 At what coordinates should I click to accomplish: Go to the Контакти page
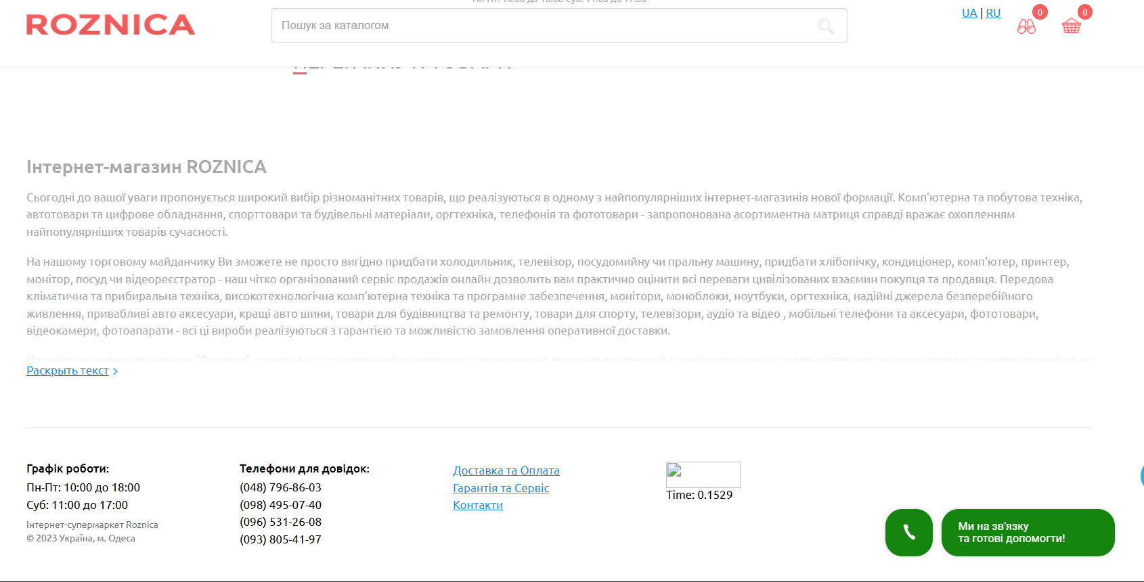tap(477, 505)
